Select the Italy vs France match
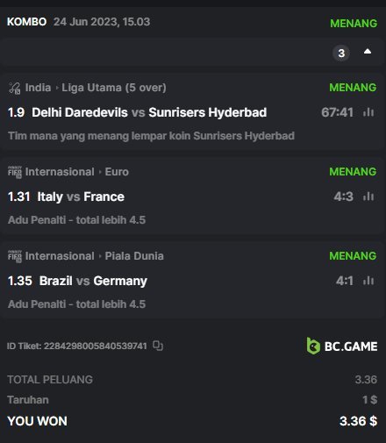Viewport: 386px width, 443px height. click(x=81, y=196)
